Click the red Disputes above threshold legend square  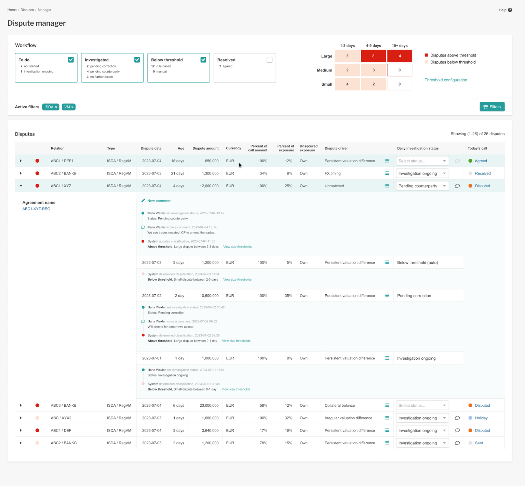click(x=426, y=55)
